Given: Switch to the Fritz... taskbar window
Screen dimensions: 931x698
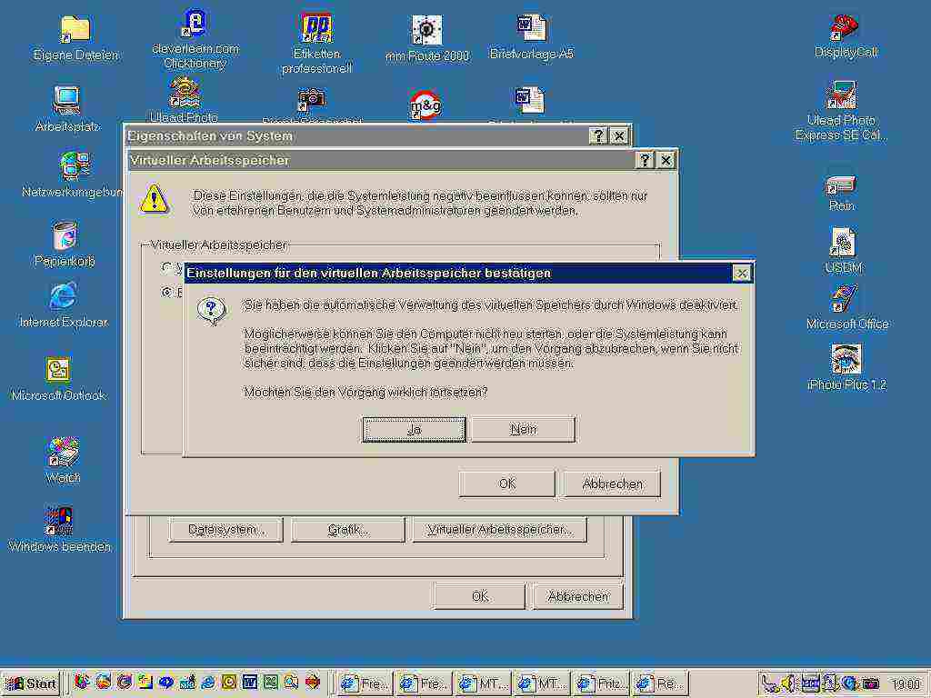Looking at the screenshot, I should [x=600, y=683].
